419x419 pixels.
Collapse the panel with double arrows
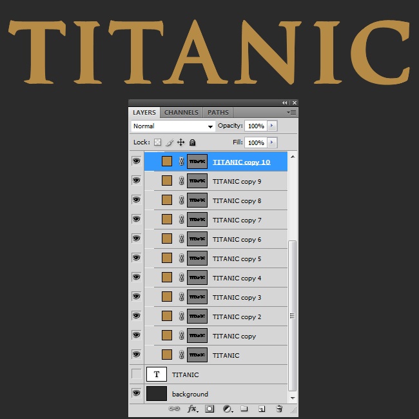284,102
